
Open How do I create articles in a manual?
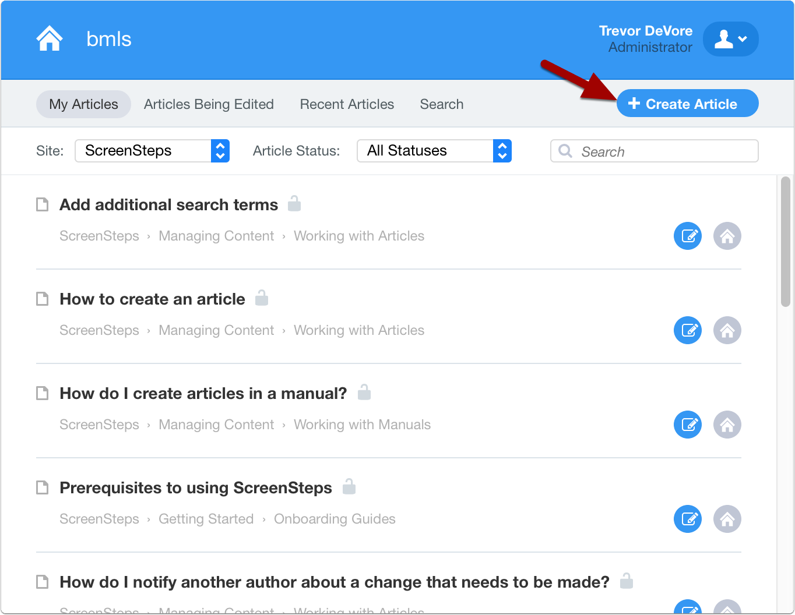pos(203,394)
